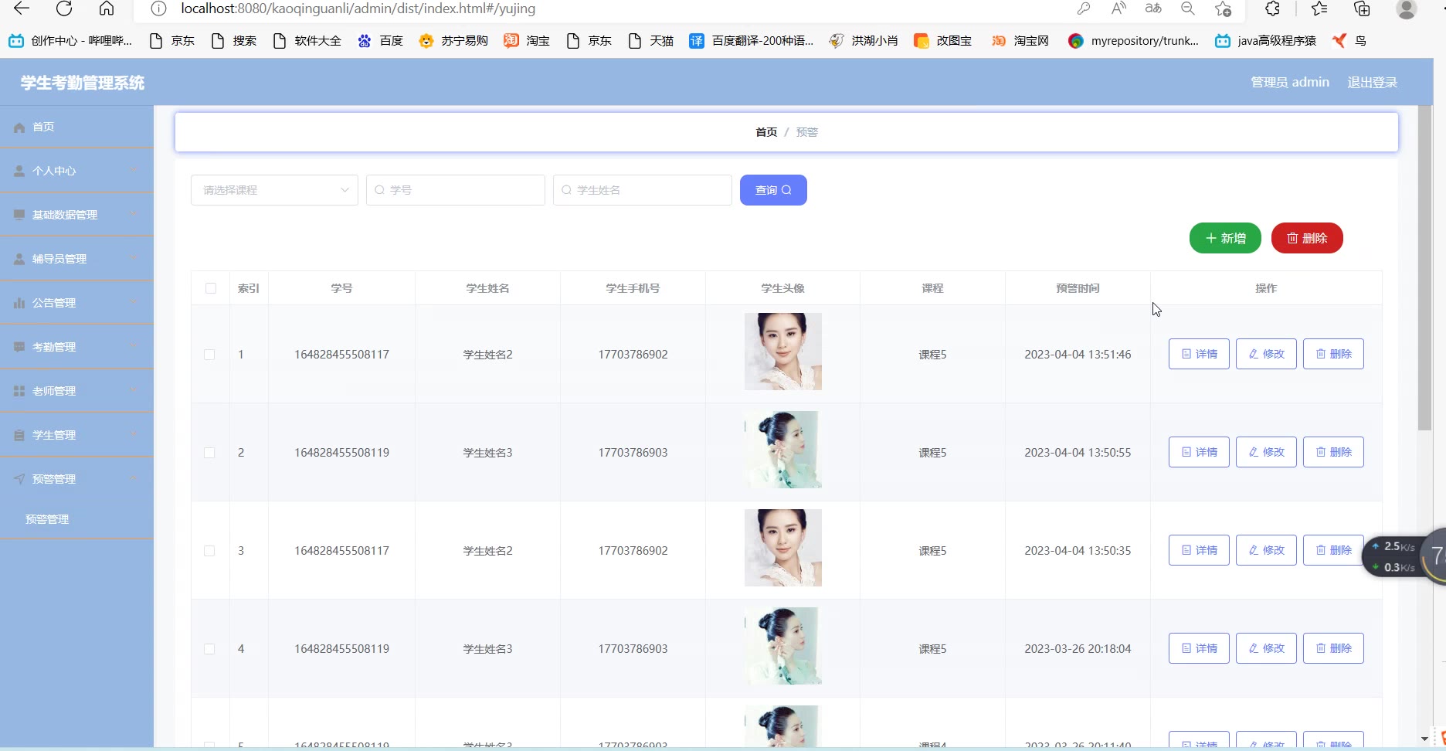This screenshot has height=751, width=1446.
Task: Click the zoom out magnifier icon in address bar
Action: (1188, 8)
